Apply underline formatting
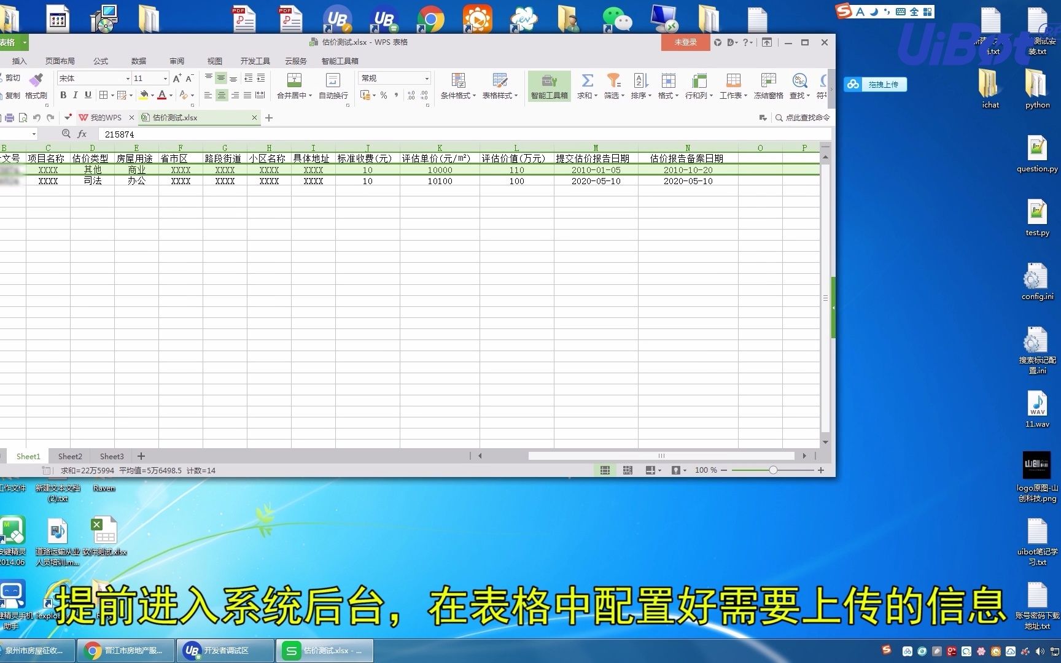This screenshot has width=1061, height=663. tap(87, 95)
